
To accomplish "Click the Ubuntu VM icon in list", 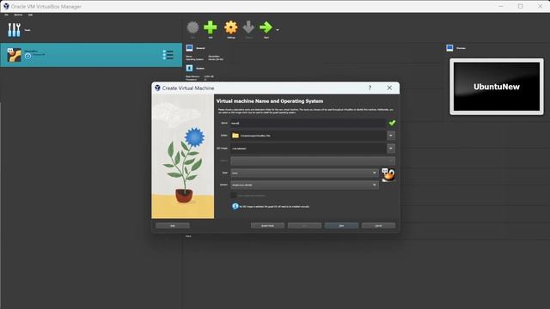I will pyautogui.click(x=14, y=55).
